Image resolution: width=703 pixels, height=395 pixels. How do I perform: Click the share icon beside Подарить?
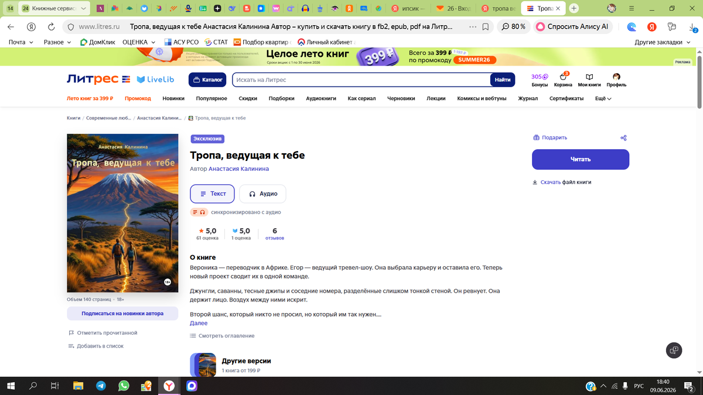coord(623,138)
